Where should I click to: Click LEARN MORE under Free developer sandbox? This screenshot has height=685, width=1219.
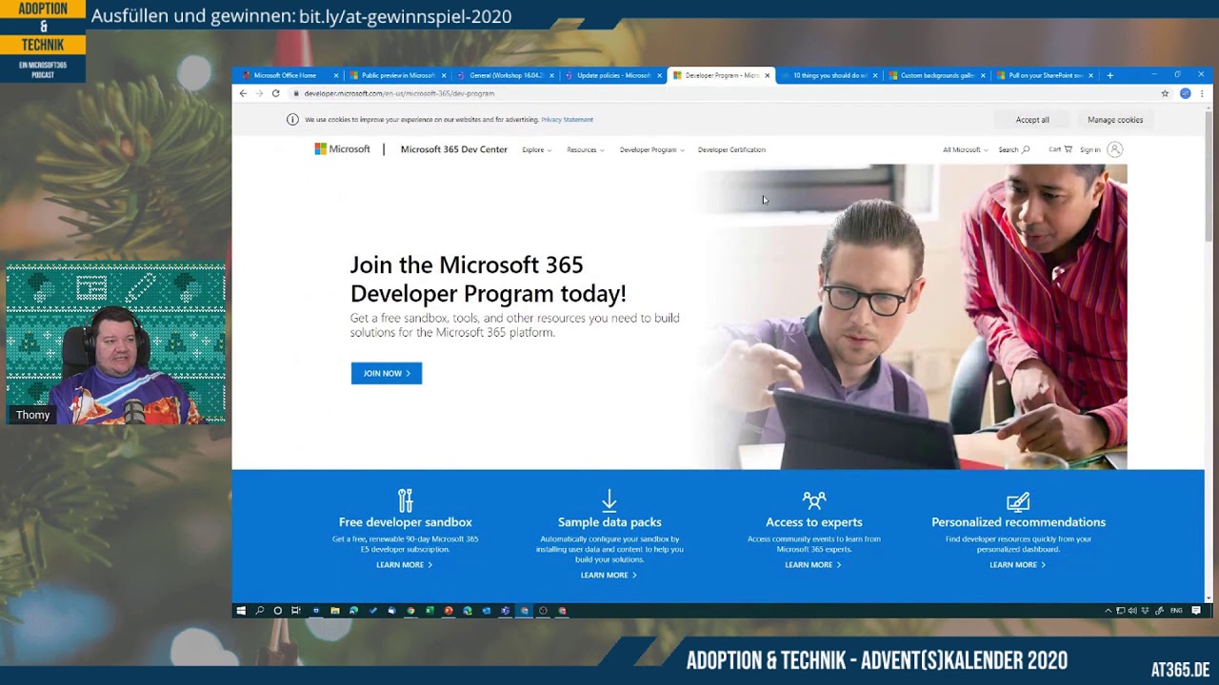(x=404, y=565)
